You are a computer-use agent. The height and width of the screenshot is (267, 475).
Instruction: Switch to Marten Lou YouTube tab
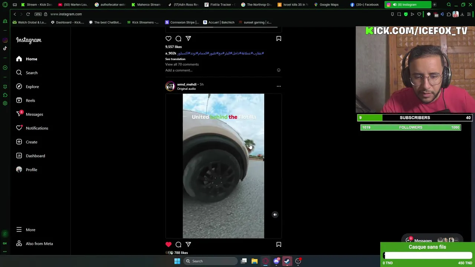point(73,4)
